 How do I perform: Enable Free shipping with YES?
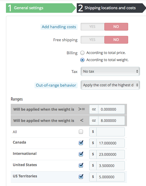92,40
